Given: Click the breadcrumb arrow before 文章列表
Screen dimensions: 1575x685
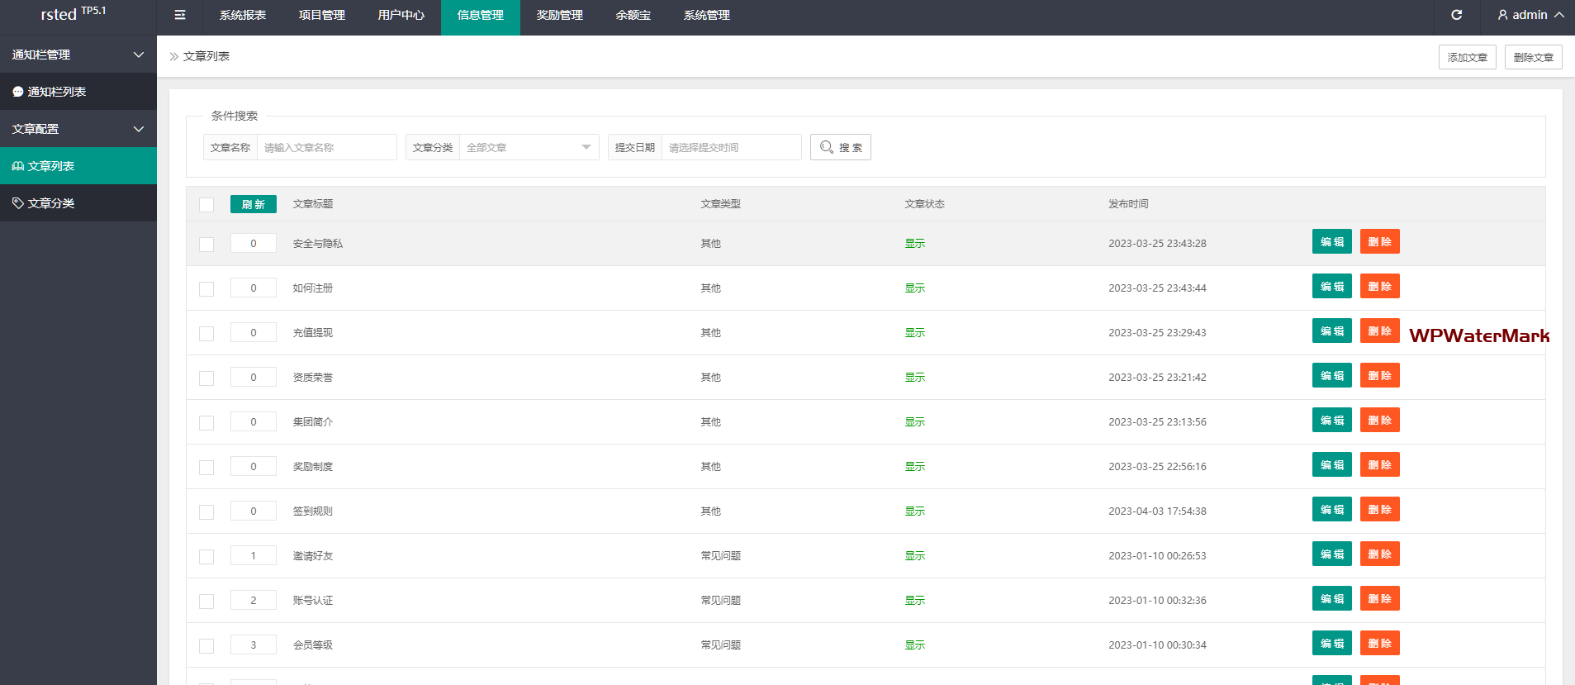Looking at the screenshot, I should coord(173,57).
